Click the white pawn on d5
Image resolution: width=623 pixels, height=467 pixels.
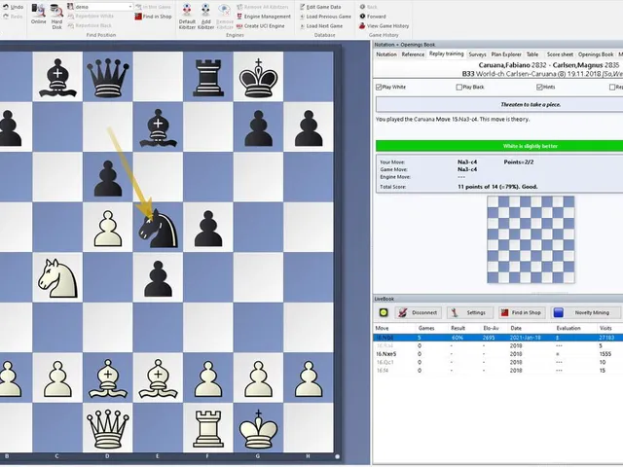tap(108, 229)
